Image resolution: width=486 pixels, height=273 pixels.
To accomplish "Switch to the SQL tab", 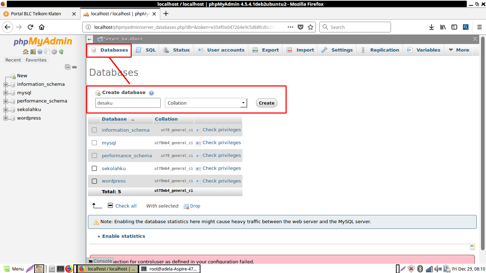I will pyautogui.click(x=146, y=50).
